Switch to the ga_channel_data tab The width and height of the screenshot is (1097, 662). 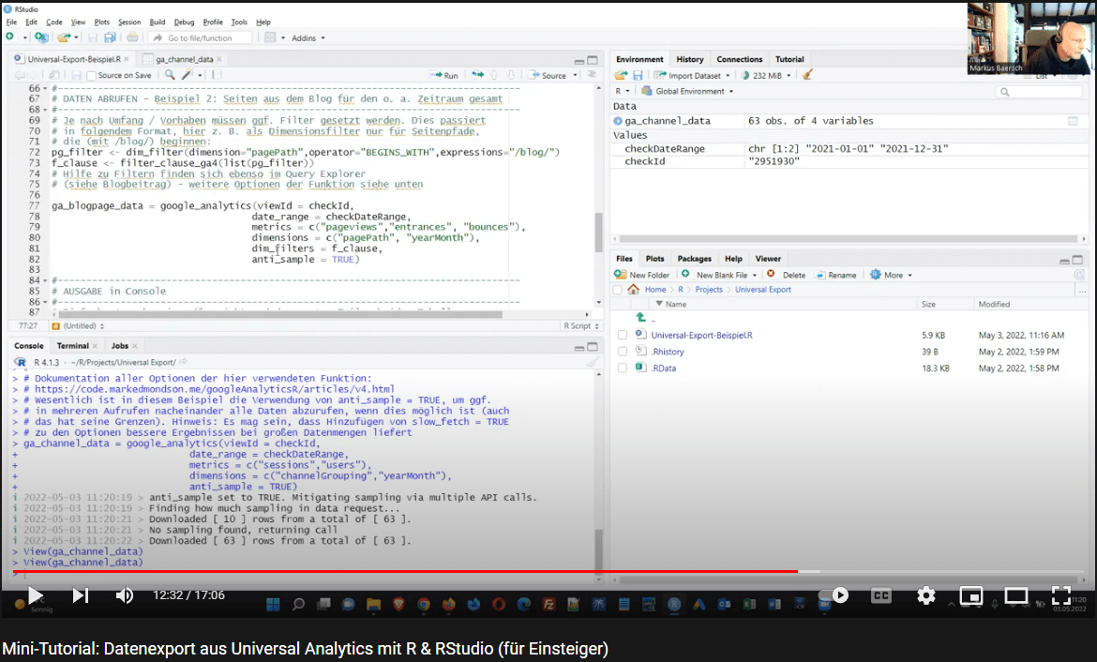[x=183, y=59]
